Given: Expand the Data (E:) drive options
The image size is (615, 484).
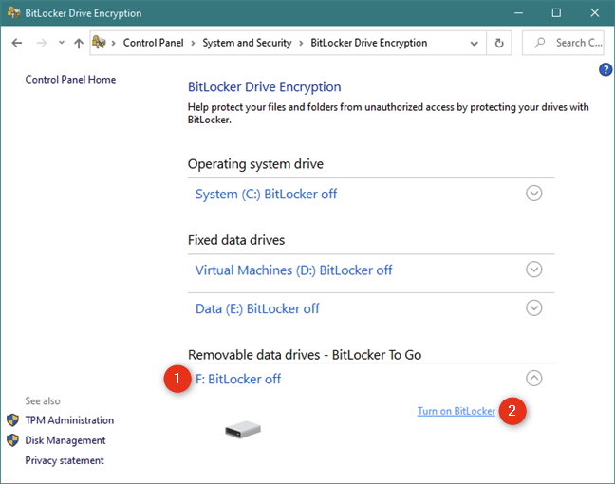Looking at the screenshot, I should tap(533, 307).
